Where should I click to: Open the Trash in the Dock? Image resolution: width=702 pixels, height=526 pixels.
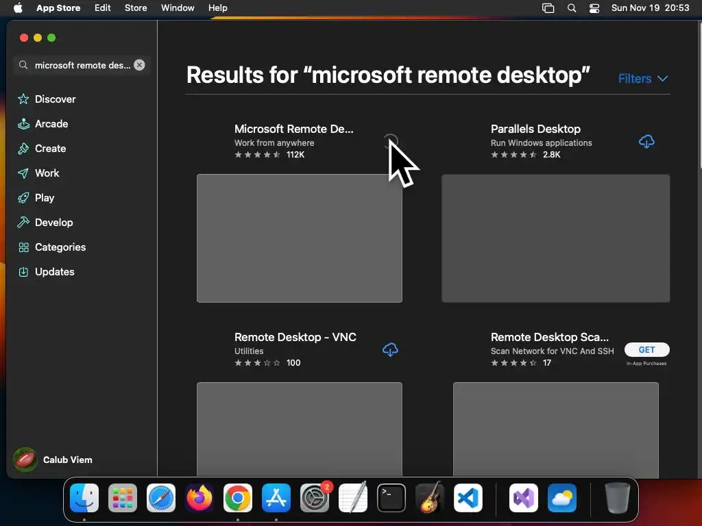[x=618, y=498]
